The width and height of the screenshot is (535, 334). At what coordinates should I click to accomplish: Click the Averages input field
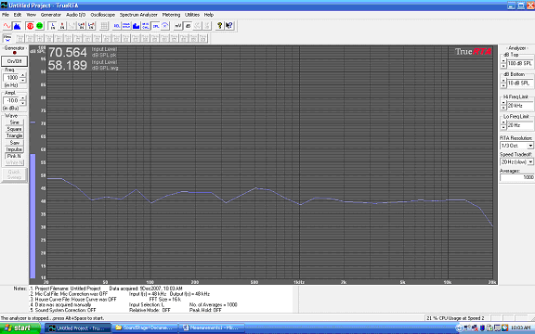(x=517, y=177)
